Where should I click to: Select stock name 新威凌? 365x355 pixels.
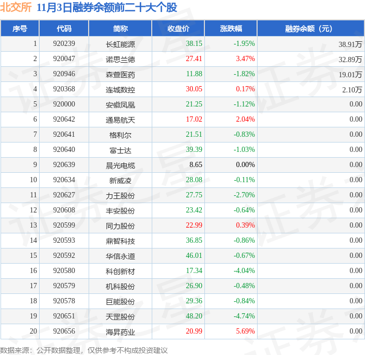pos(120,181)
